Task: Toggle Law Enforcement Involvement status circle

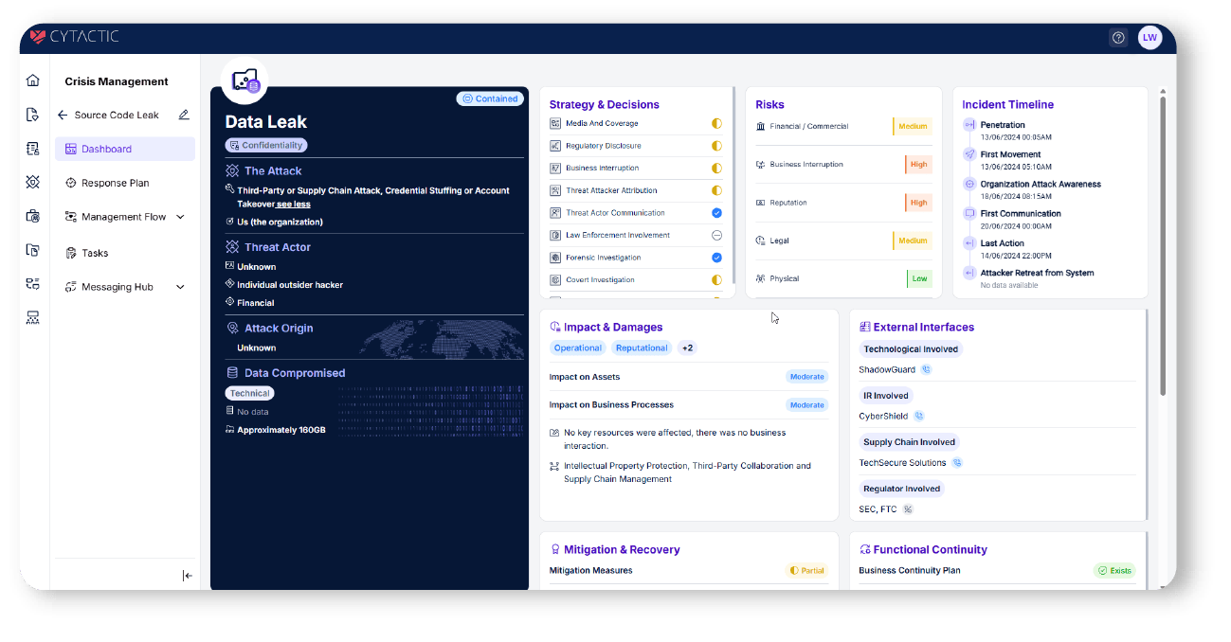Action: [x=716, y=235]
